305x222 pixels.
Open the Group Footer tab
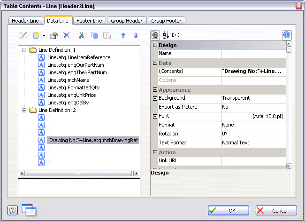166,21
